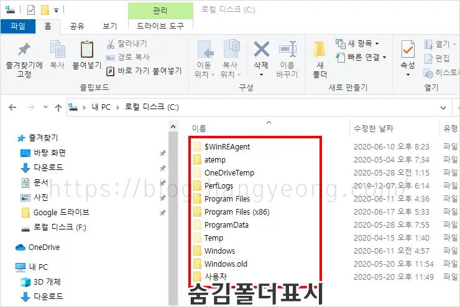
Task: Select the Program Files (x86) folder
Action: click(x=231, y=212)
